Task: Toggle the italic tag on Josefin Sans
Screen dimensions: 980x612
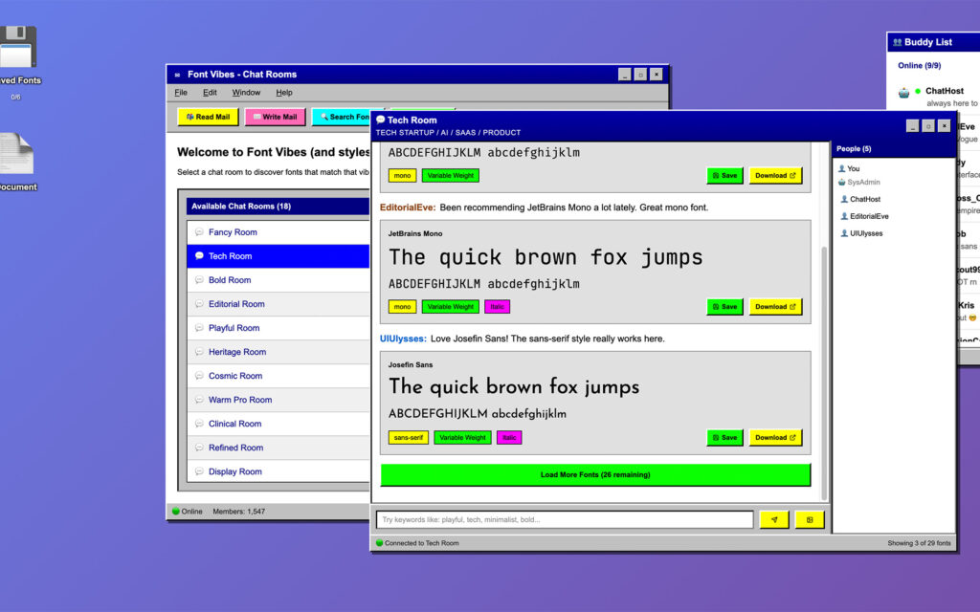Action: (509, 438)
